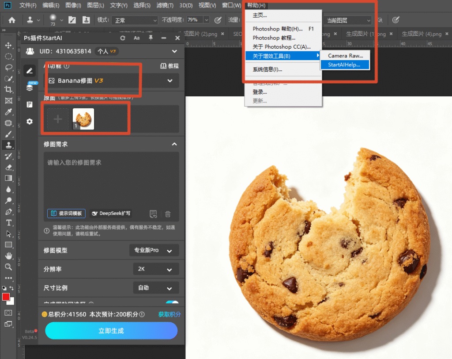Image resolution: width=452 pixels, height=359 pixels.
Task: Select the uploaded cookie thumbnail
Action: tap(83, 118)
